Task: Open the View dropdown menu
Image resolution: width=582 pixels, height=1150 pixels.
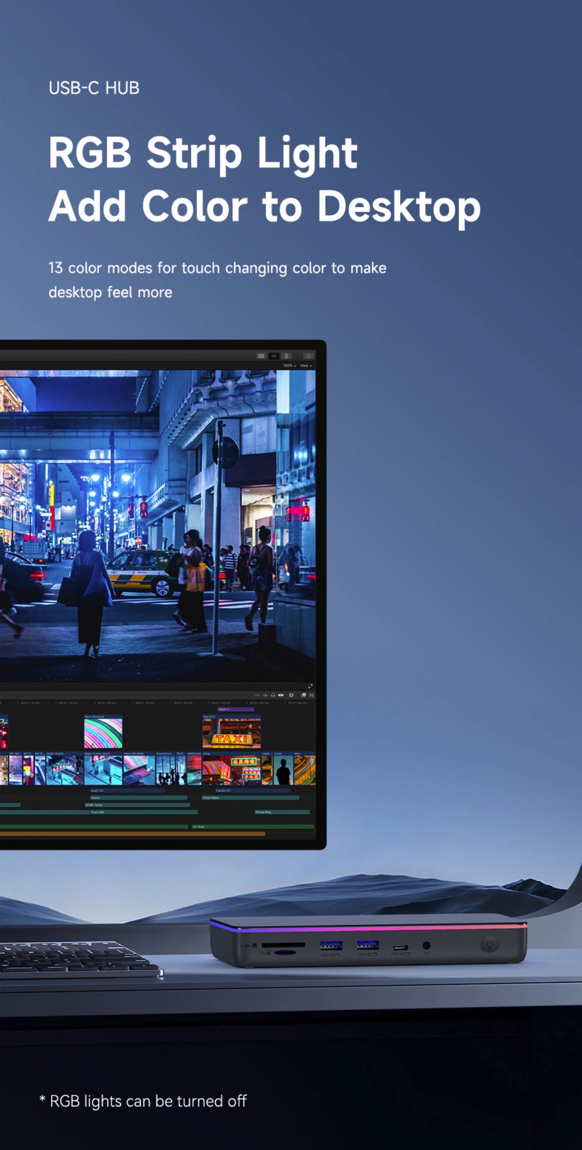Action: coord(306,366)
